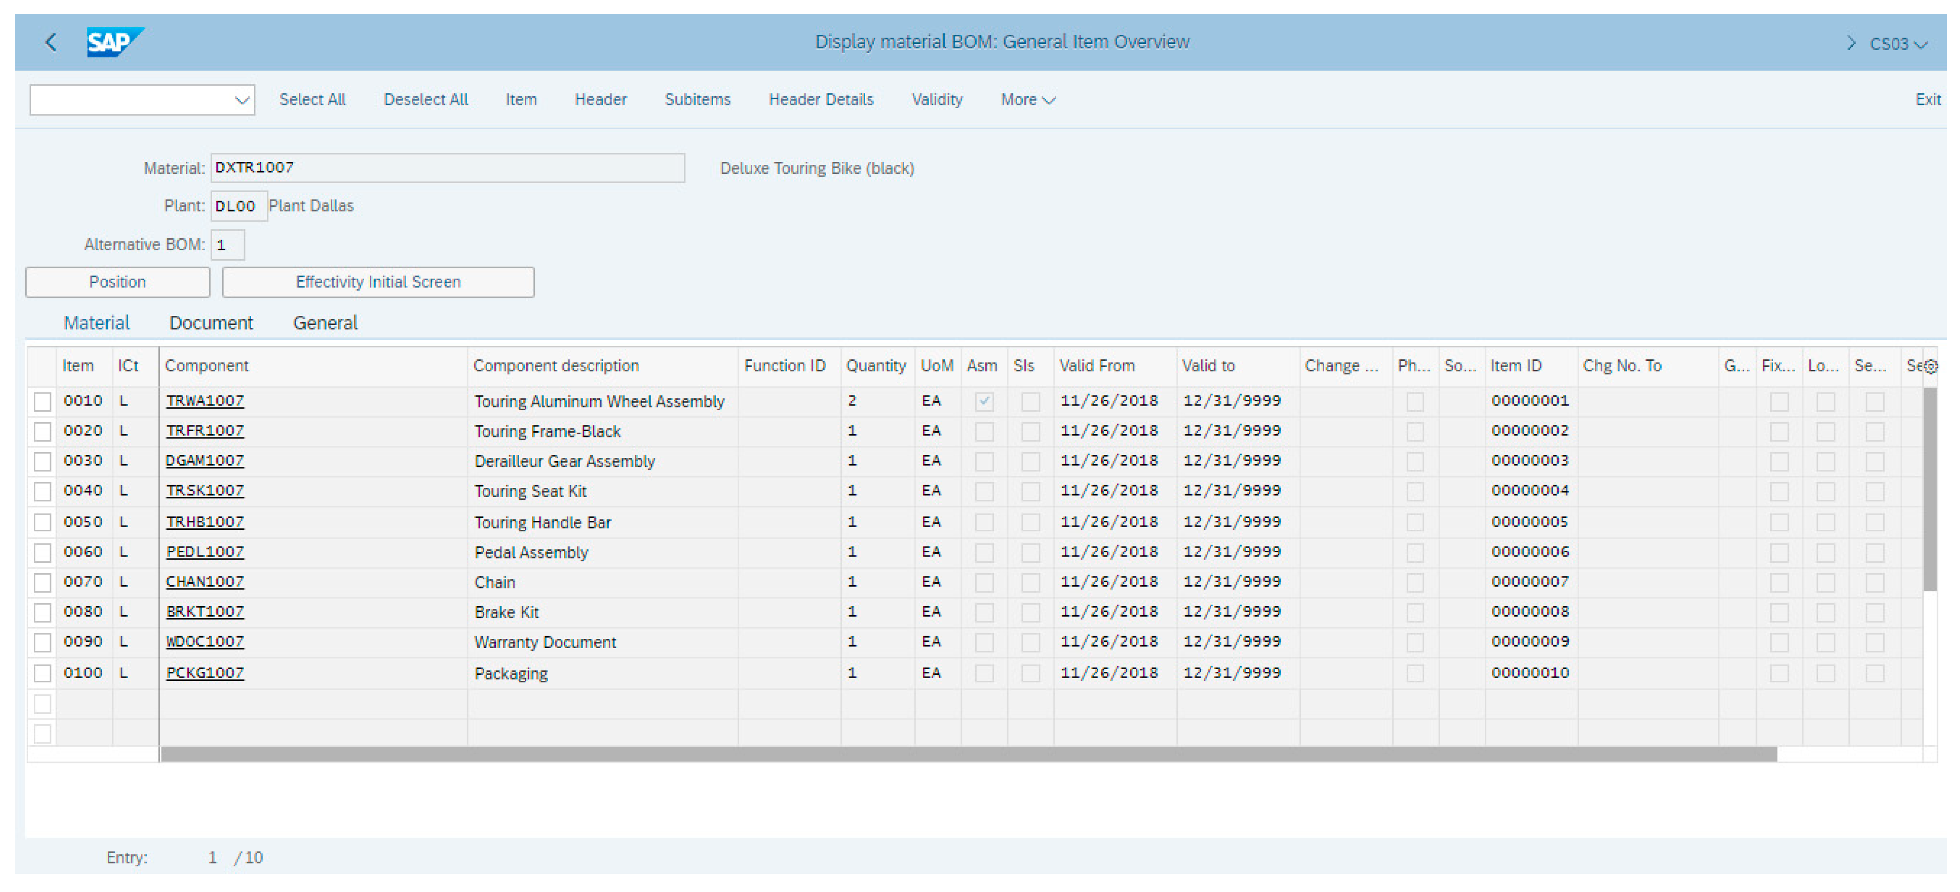This screenshot has width=1960, height=892.
Task: Open component link WDOC1007
Action: [x=204, y=642]
